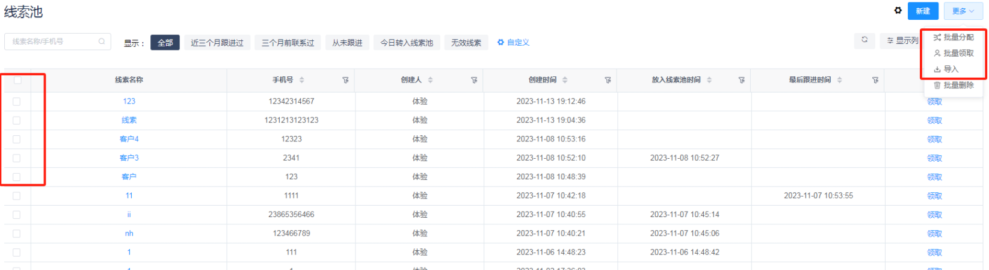989x270 pixels.
Task: Click created time 2023-11-06 14:48:23
Action: (x=551, y=253)
